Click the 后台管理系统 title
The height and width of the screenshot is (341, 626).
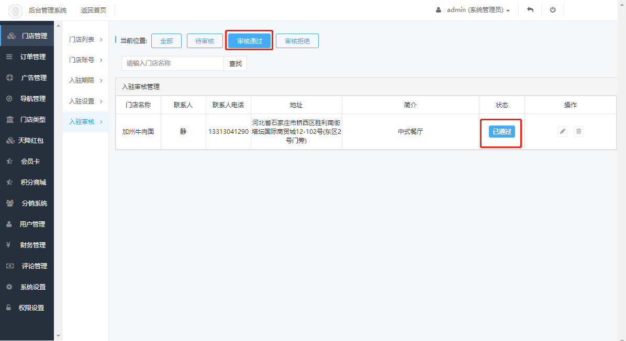[48, 10]
